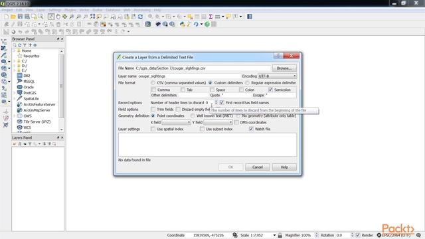Image resolution: width=425 pixels, height=239 pixels.
Task: Open the Scale dropdown in status bar
Action: 274,235
